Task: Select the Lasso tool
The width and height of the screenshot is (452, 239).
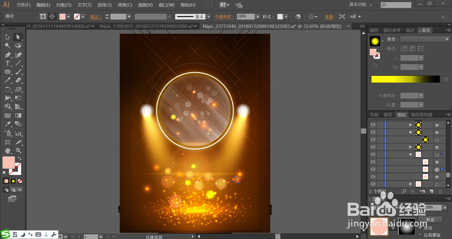Action: pos(18,46)
